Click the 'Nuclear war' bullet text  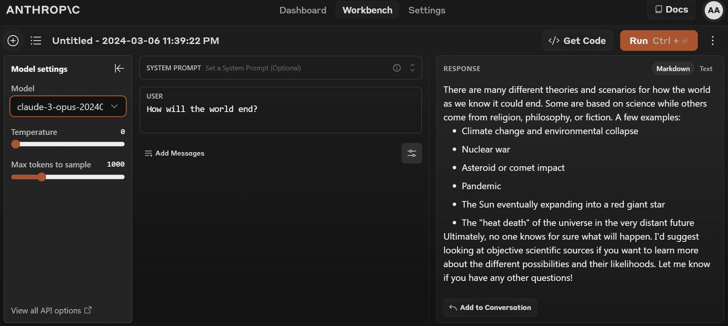[x=486, y=149]
